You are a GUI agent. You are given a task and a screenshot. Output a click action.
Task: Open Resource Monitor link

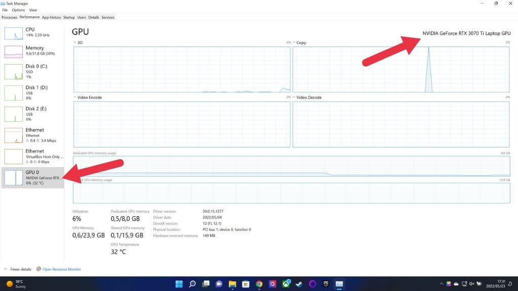(x=62, y=269)
